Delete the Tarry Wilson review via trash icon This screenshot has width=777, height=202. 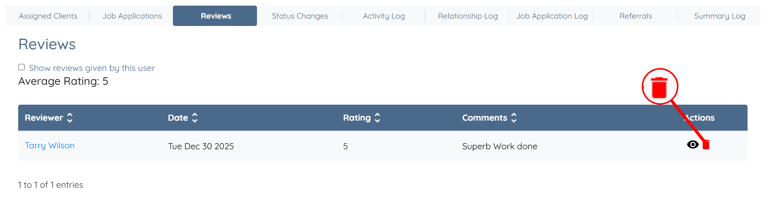point(706,145)
